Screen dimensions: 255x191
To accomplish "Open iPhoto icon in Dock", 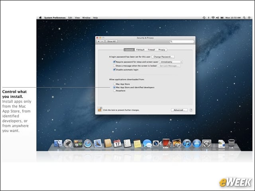I will point(177,143).
